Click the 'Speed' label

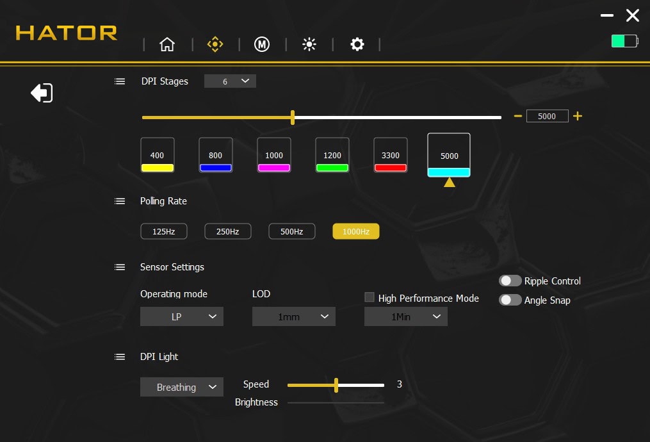click(x=256, y=384)
